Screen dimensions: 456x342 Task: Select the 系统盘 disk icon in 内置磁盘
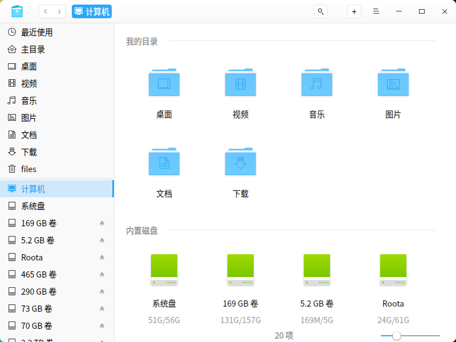164,270
